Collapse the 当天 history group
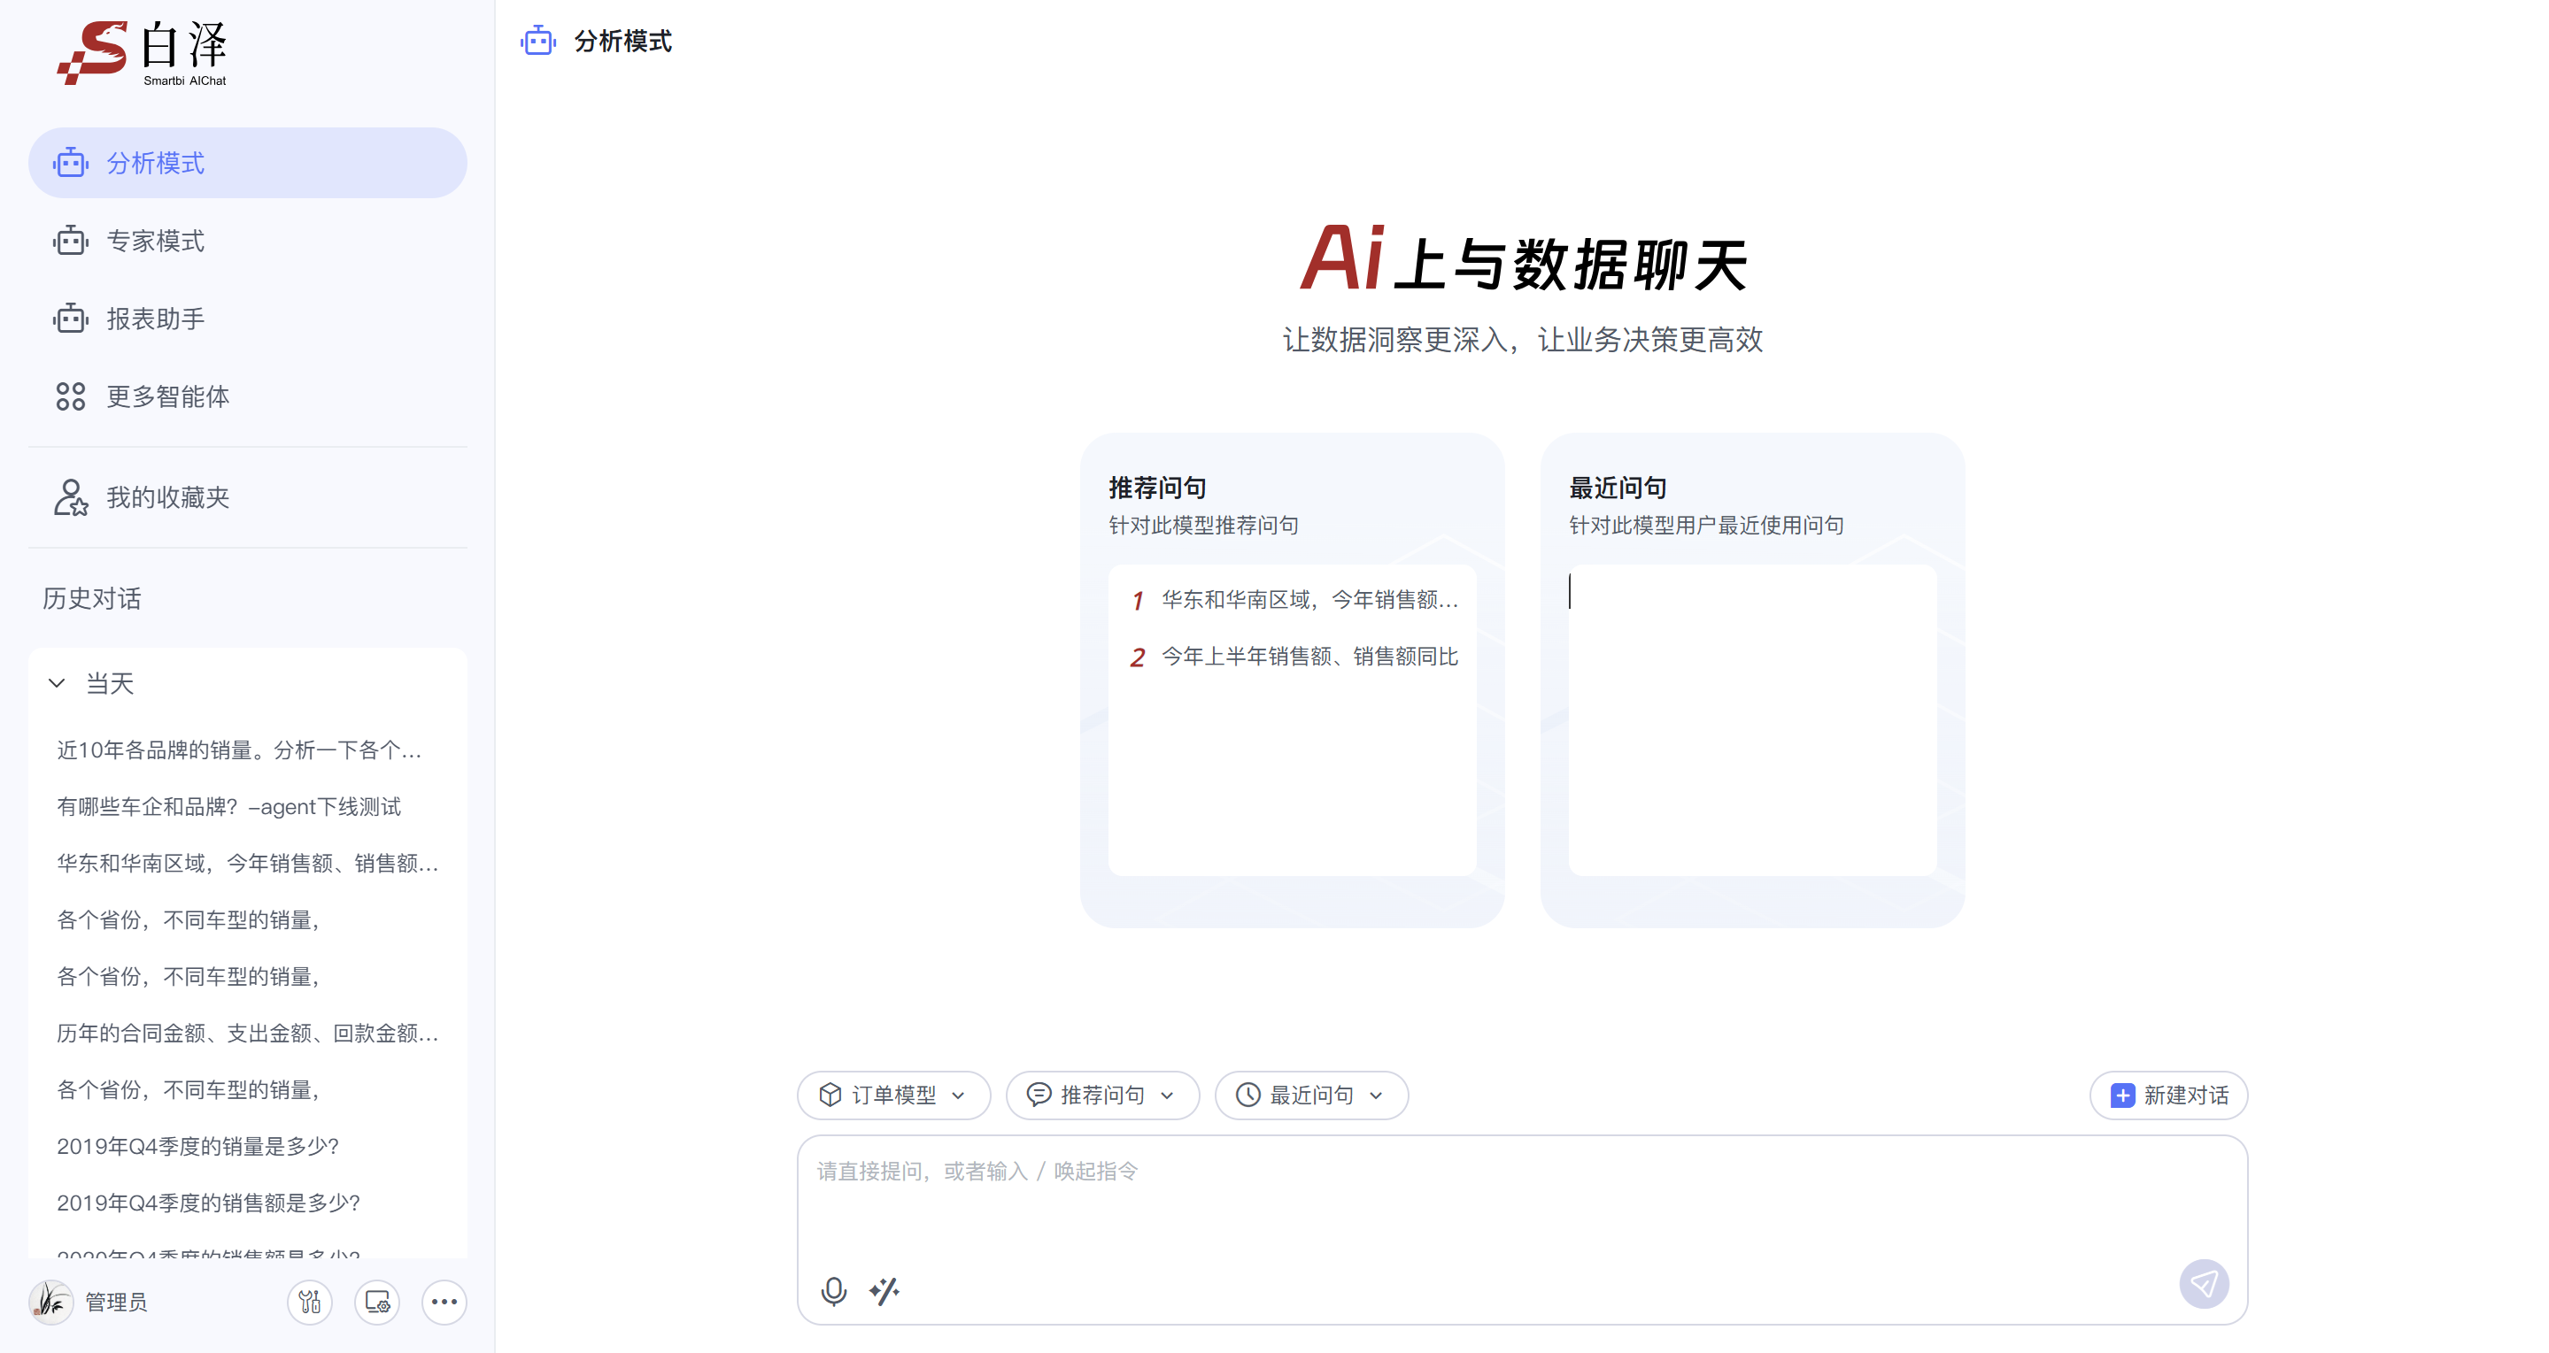The image size is (2549, 1353). 58,683
